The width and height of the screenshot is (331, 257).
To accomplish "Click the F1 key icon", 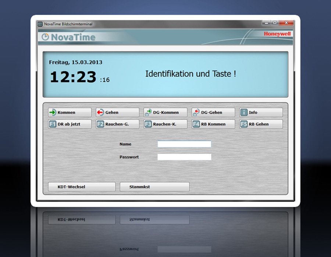I will 53,124.
